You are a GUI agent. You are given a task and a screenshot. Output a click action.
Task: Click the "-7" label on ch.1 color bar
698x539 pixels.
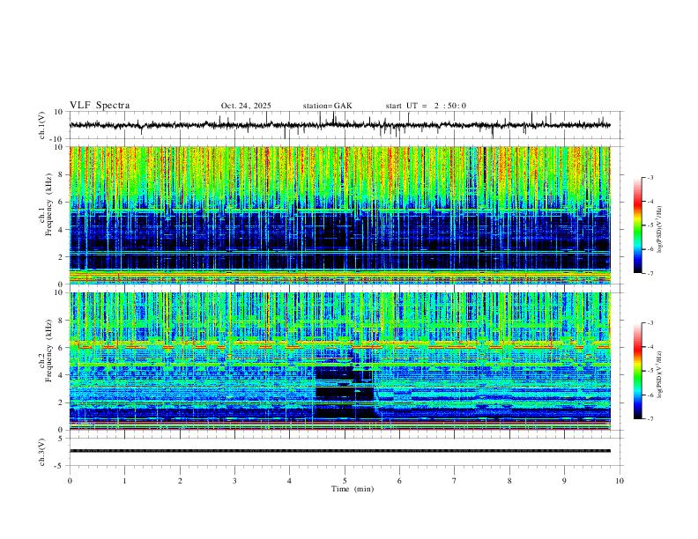click(650, 273)
